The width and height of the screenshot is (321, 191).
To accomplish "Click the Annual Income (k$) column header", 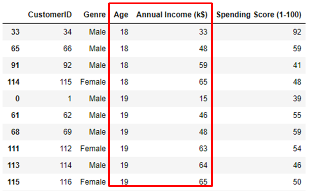I will [172, 15].
